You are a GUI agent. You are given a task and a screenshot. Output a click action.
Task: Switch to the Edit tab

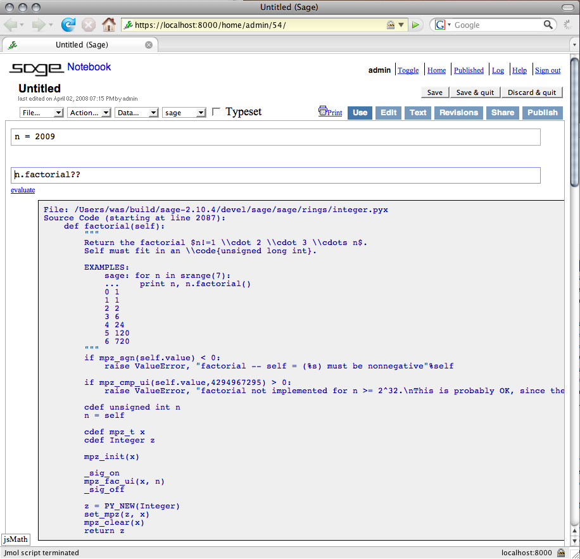coord(388,113)
